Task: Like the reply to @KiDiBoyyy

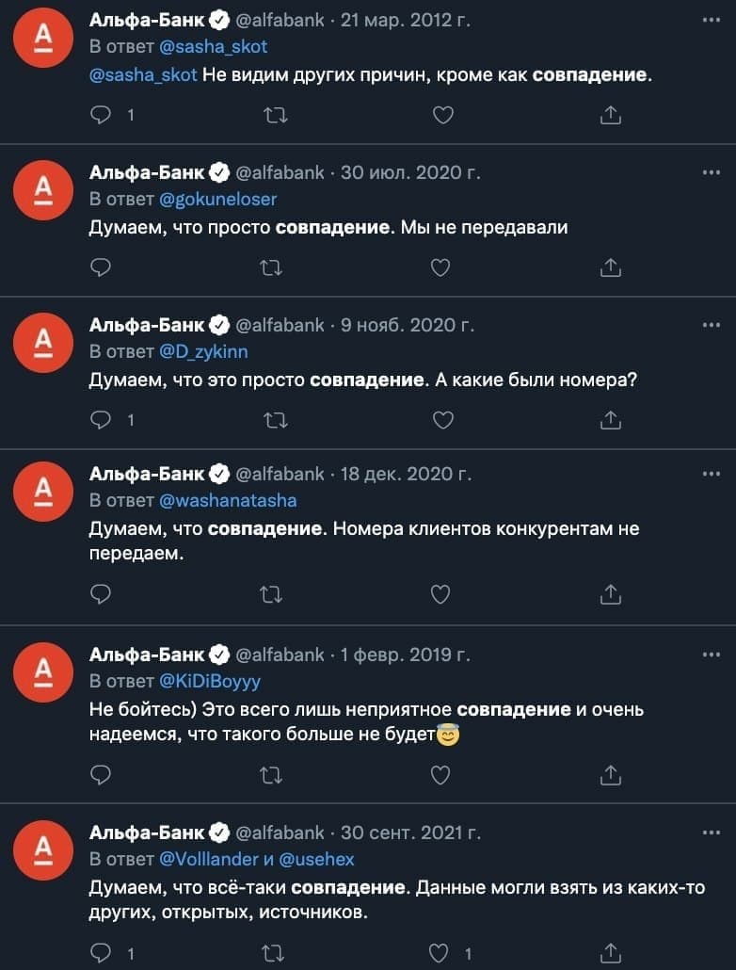Action: pyautogui.click(x=440, y=774)
